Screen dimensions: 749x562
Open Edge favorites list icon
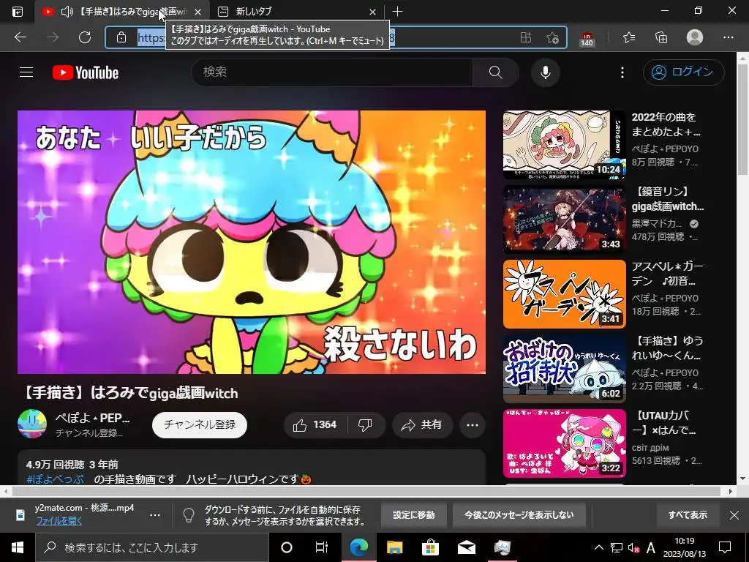(x=629, y=37)
